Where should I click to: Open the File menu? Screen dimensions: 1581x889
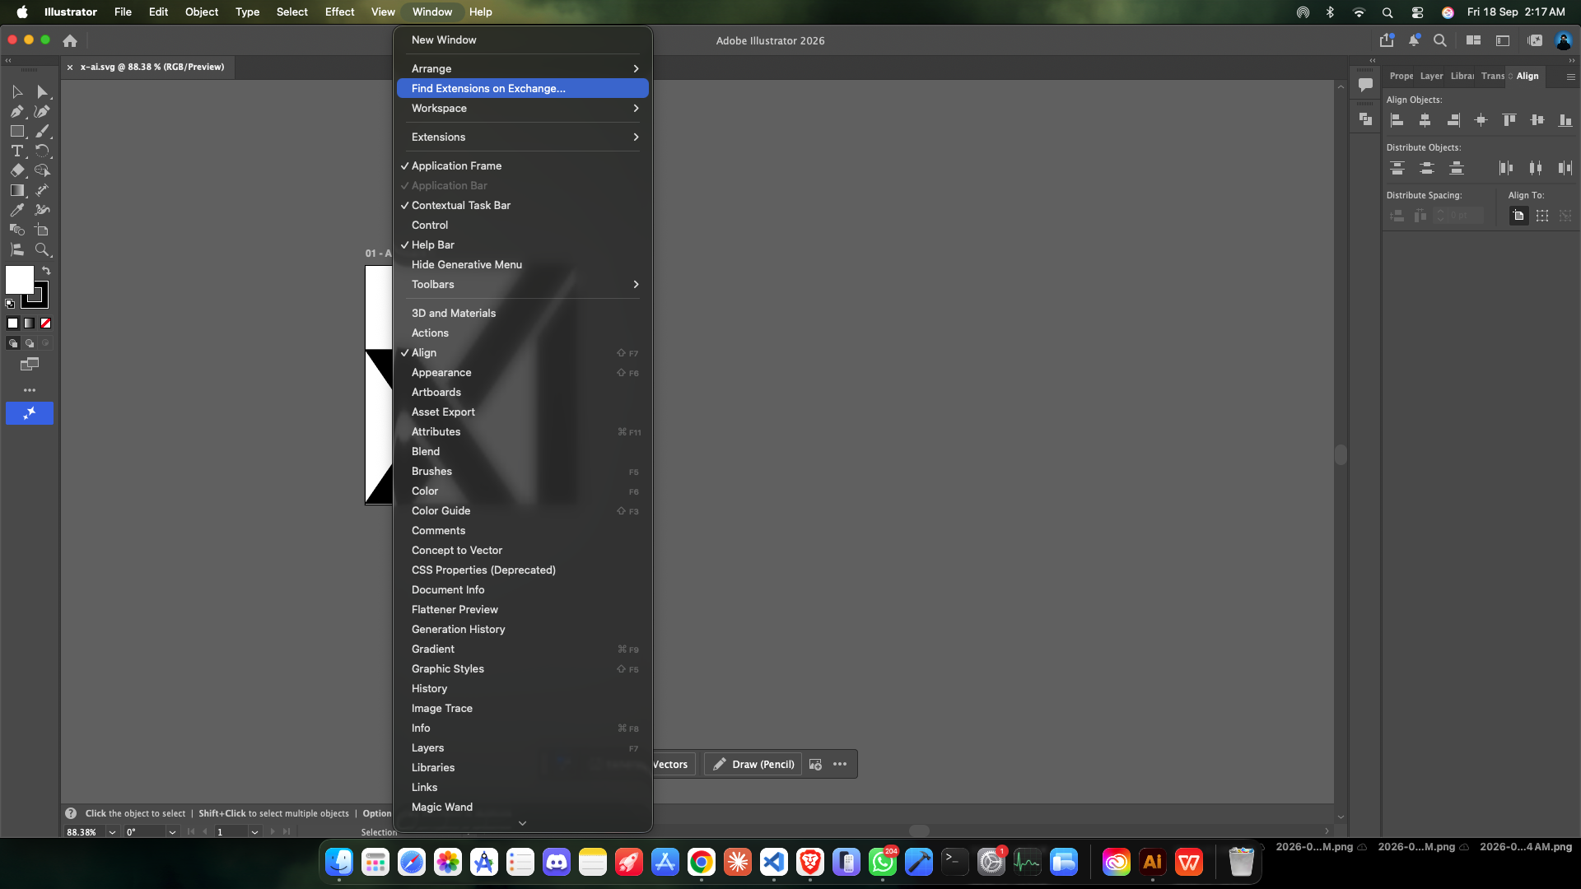(x=123, y=12)
